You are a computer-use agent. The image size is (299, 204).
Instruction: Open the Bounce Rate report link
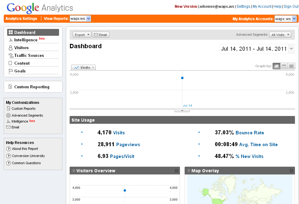pos(250,133)
